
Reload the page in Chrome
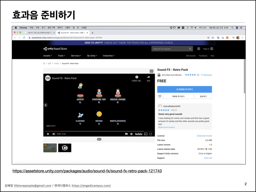tap(24, 37)
